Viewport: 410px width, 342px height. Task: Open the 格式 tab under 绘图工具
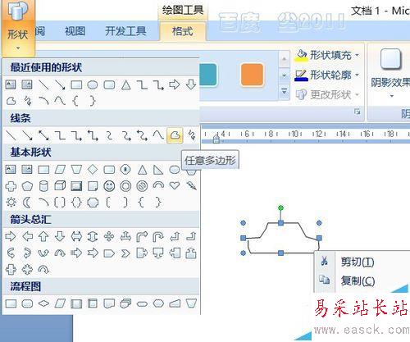tap(182, 31)
